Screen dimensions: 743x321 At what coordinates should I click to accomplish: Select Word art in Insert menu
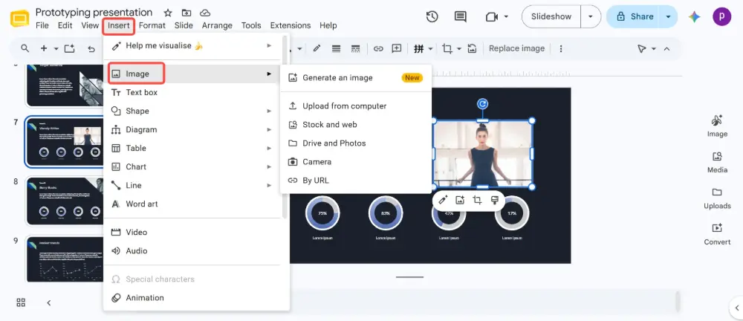(193, 204)
